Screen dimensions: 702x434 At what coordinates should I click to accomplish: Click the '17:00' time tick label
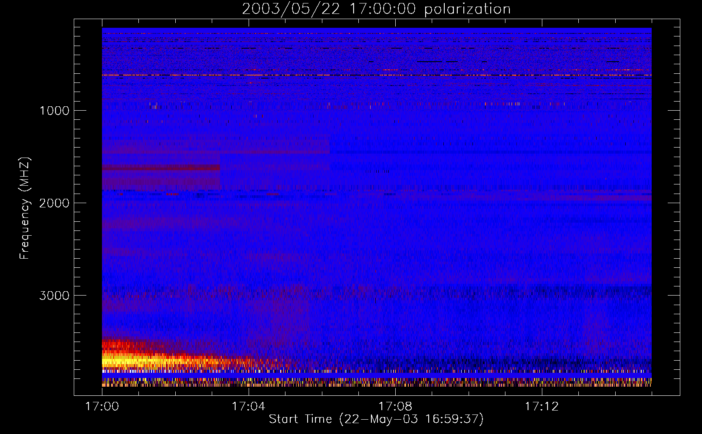[102, 407]
